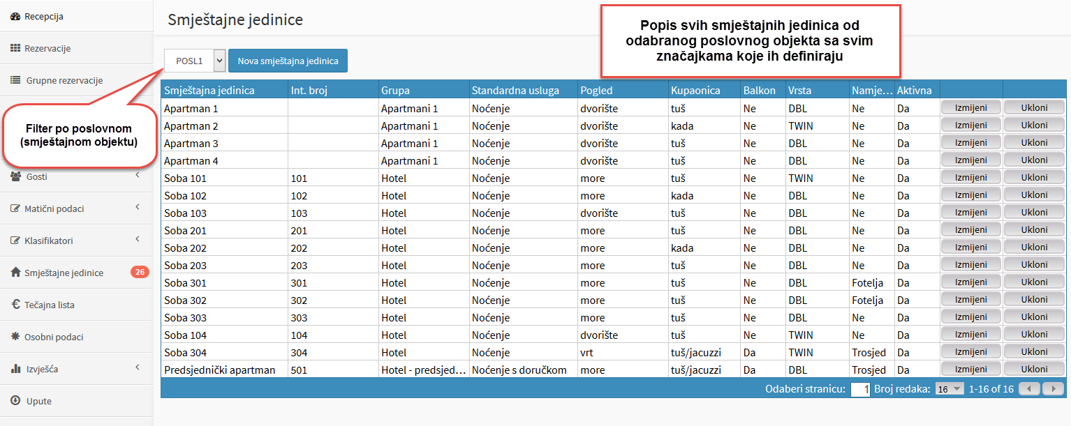
Task: Click the Fotelja cell for Soba 301
Action: tap(872, 282)
